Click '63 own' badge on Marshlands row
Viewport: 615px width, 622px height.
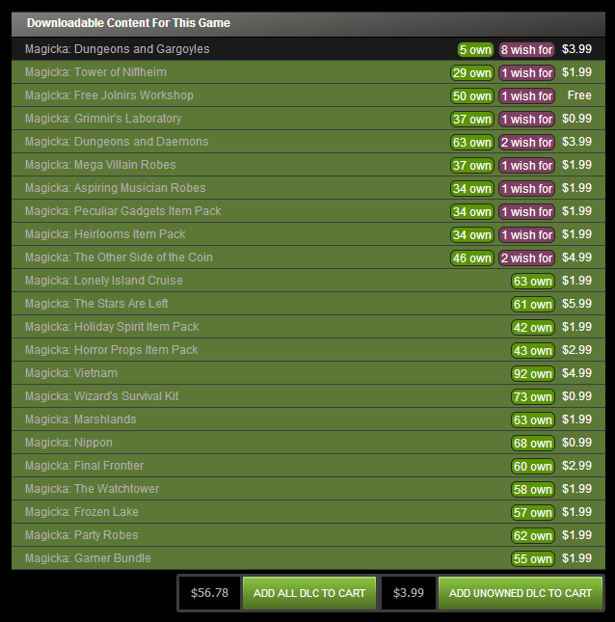click(x=533, y=420)
